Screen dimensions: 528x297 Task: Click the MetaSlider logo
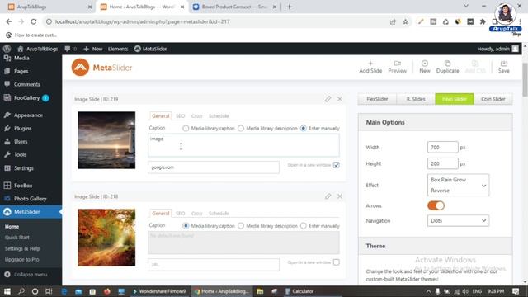tap(102, 68)
